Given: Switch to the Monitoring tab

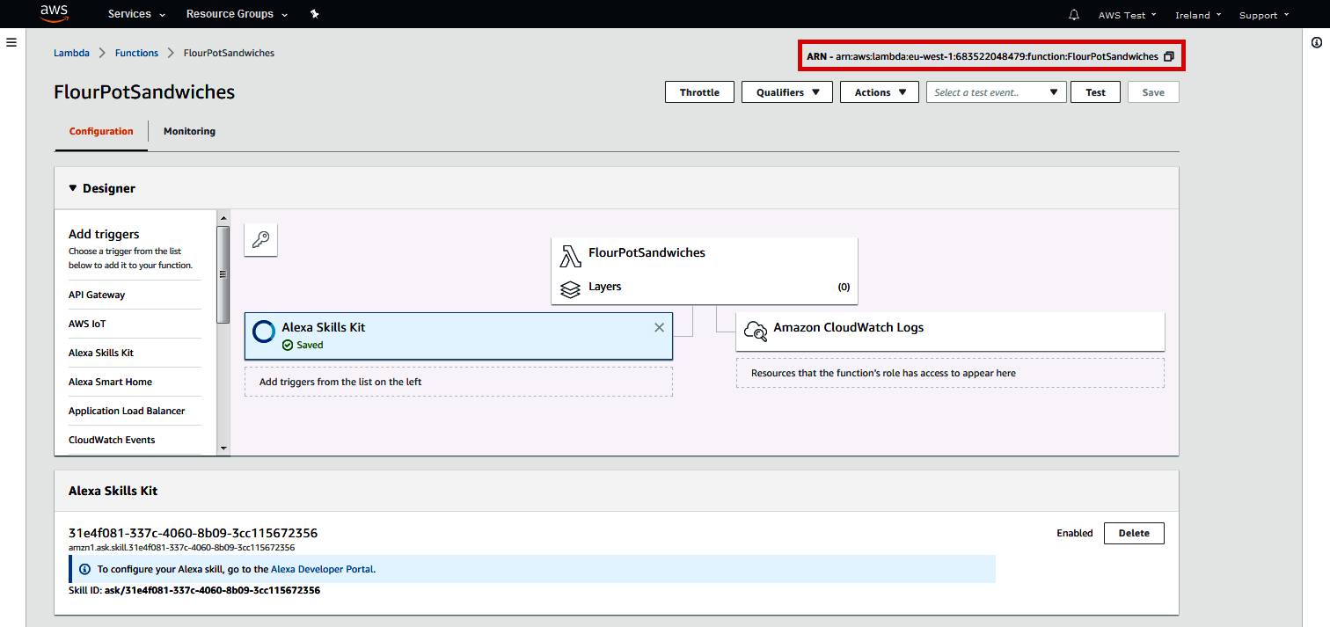Looking at the screenshot, I should 189,131.
